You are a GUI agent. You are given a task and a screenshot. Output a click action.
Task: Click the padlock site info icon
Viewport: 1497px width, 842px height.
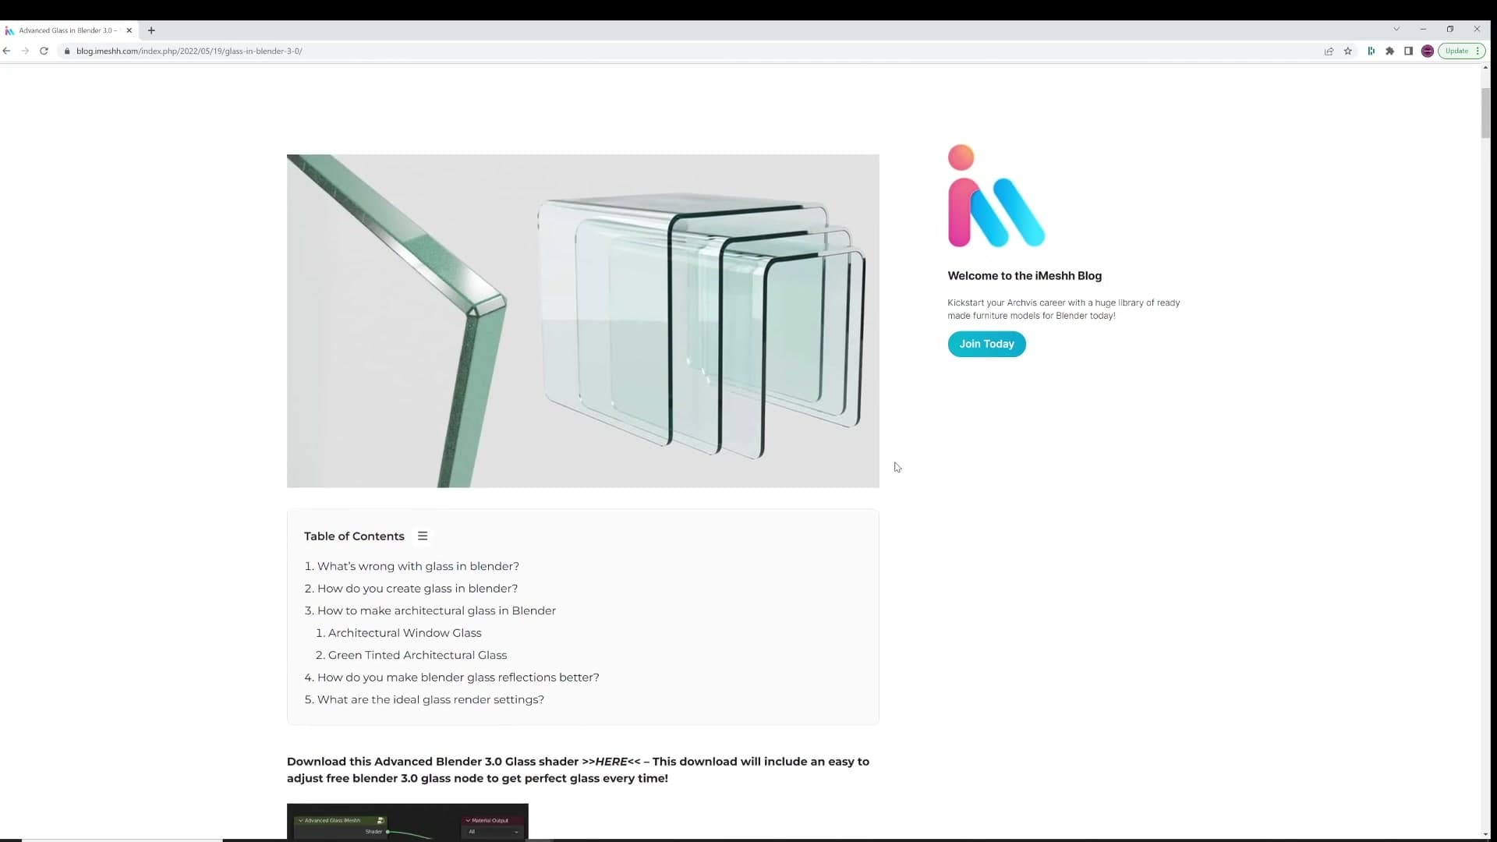[67, 51]
